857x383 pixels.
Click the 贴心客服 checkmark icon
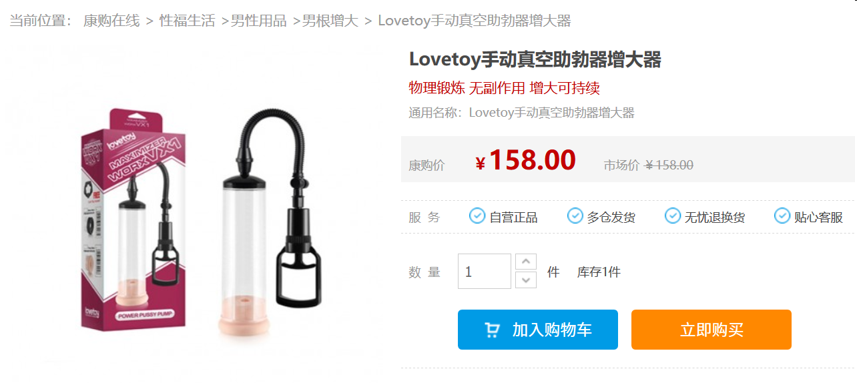tap(782, 216)
